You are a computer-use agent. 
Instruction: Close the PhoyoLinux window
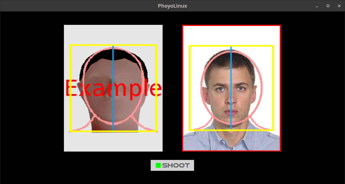click(339, 6)
